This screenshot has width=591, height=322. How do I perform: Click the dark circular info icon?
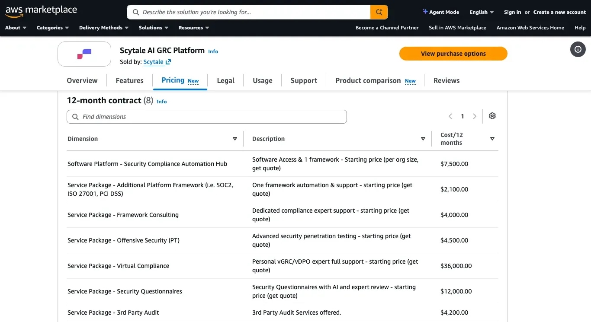tap(578, 49)
